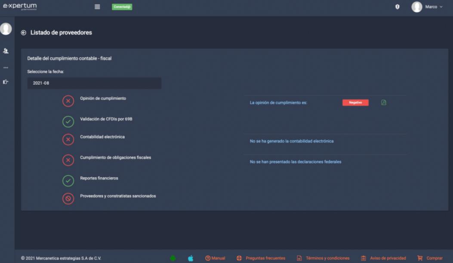
Task: Select Proveedores y constratistas sancionados label
Action: 118,196
